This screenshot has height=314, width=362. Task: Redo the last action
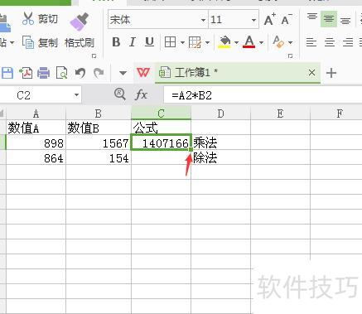tap(99, 73)
